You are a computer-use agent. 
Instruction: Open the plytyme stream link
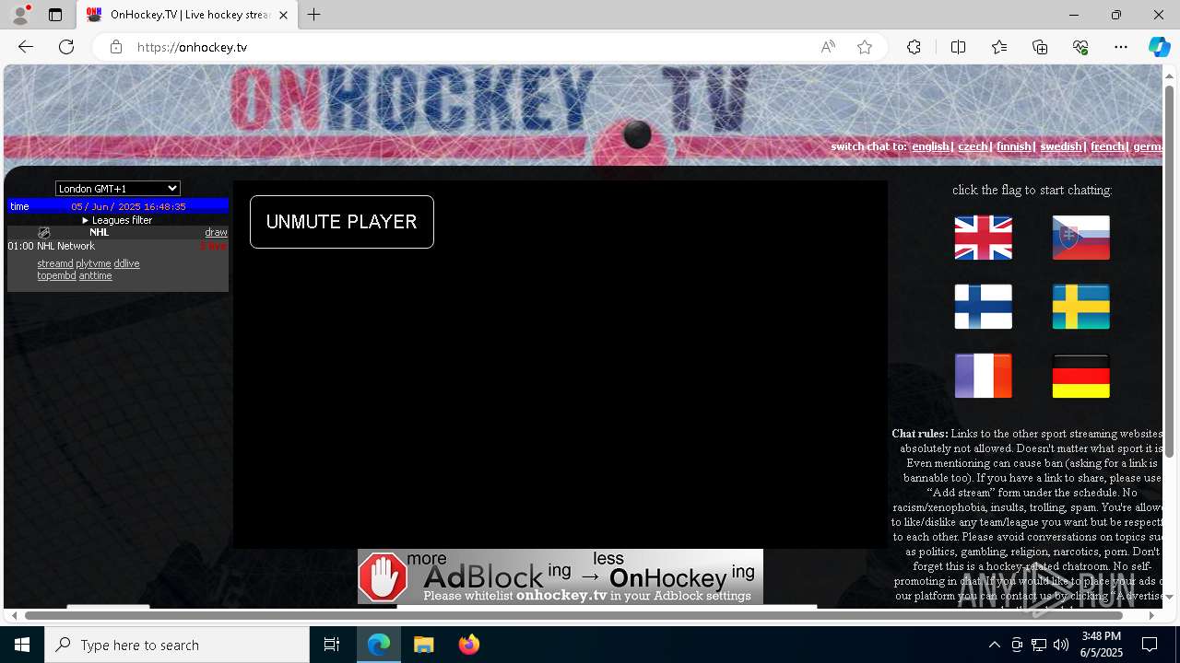click(93, 263)
